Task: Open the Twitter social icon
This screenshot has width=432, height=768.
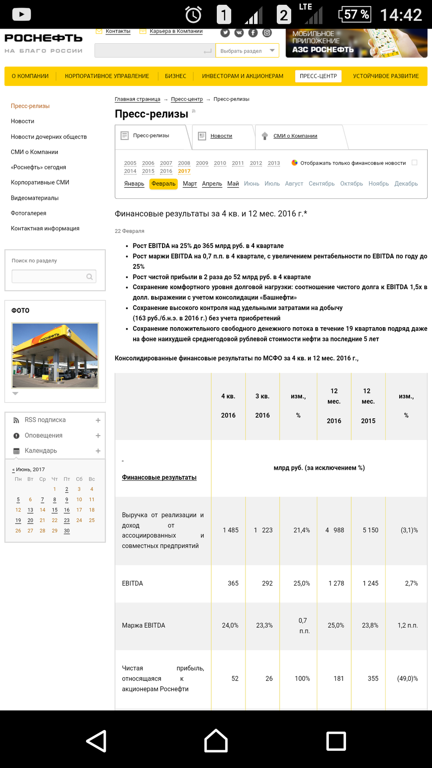Action: (225, 32)
